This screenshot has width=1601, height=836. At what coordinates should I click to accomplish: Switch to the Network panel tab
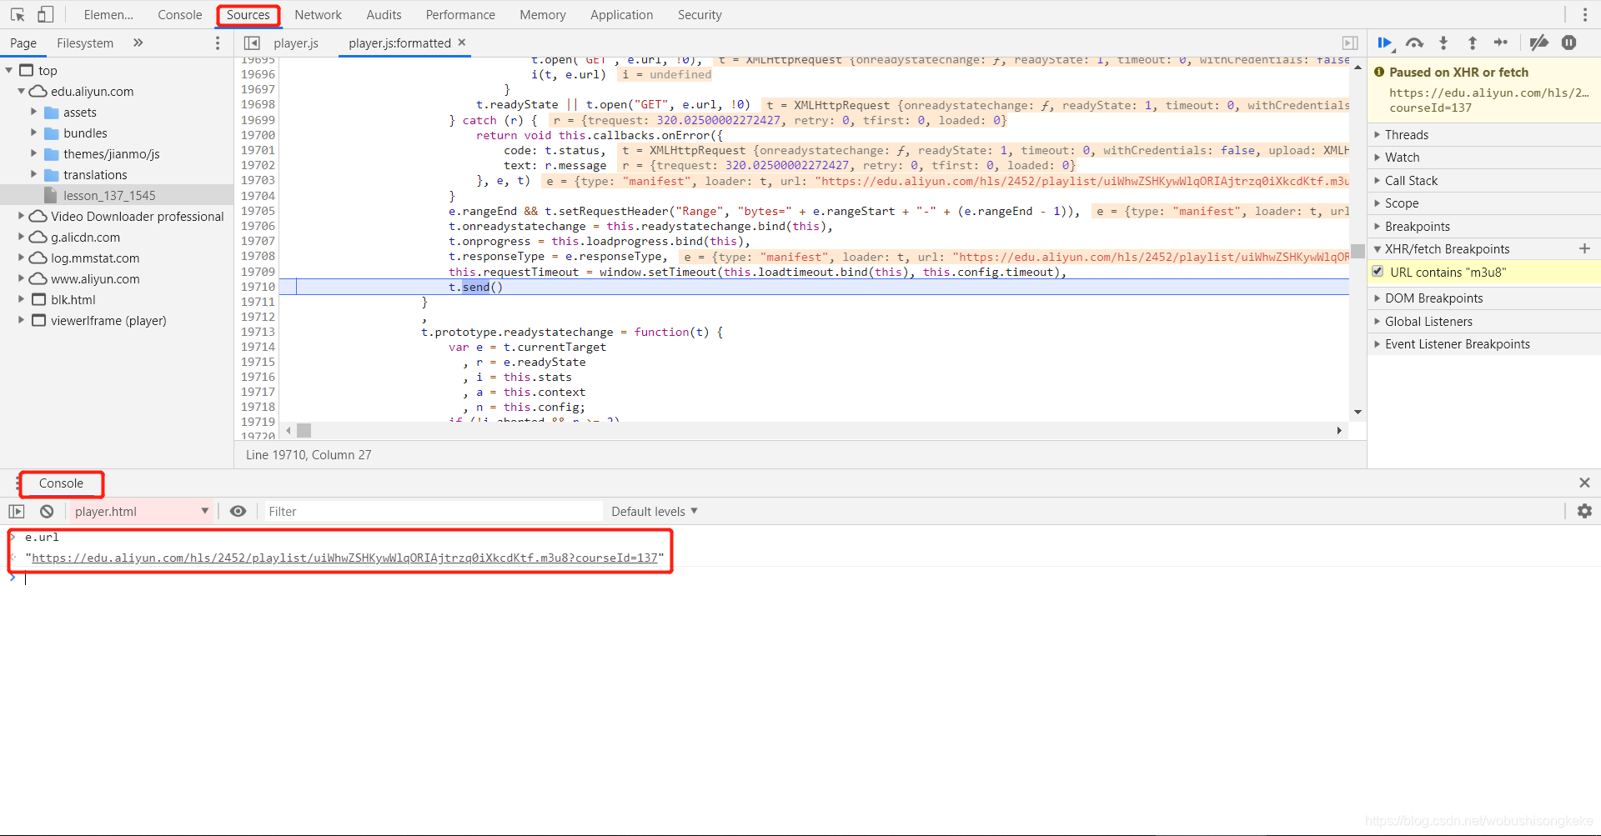[x=318, y=15]
